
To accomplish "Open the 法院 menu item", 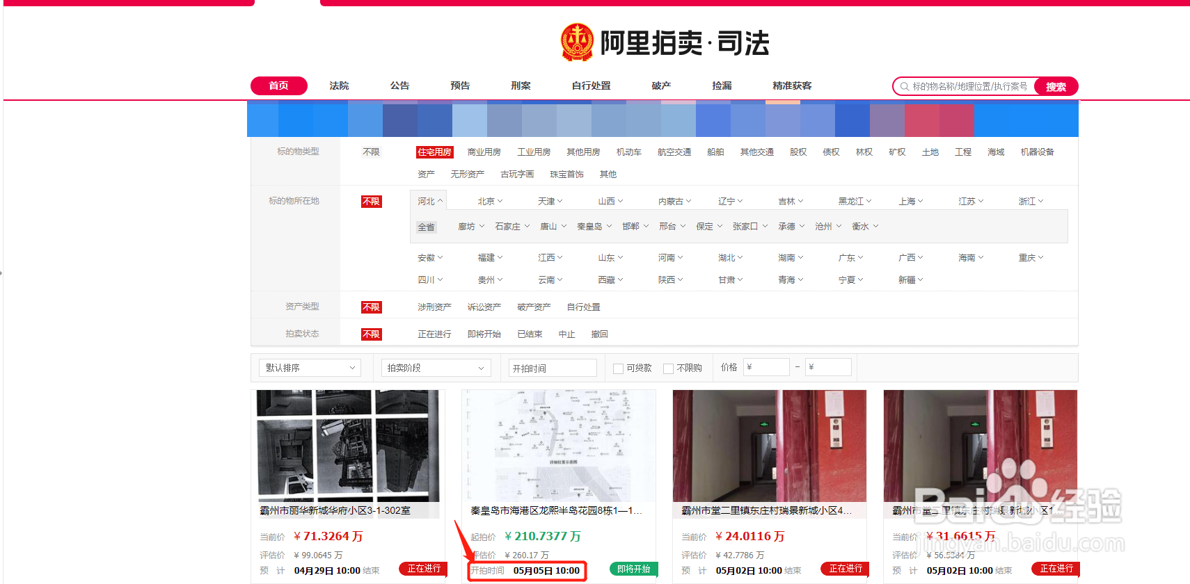I will coord(339,86).
